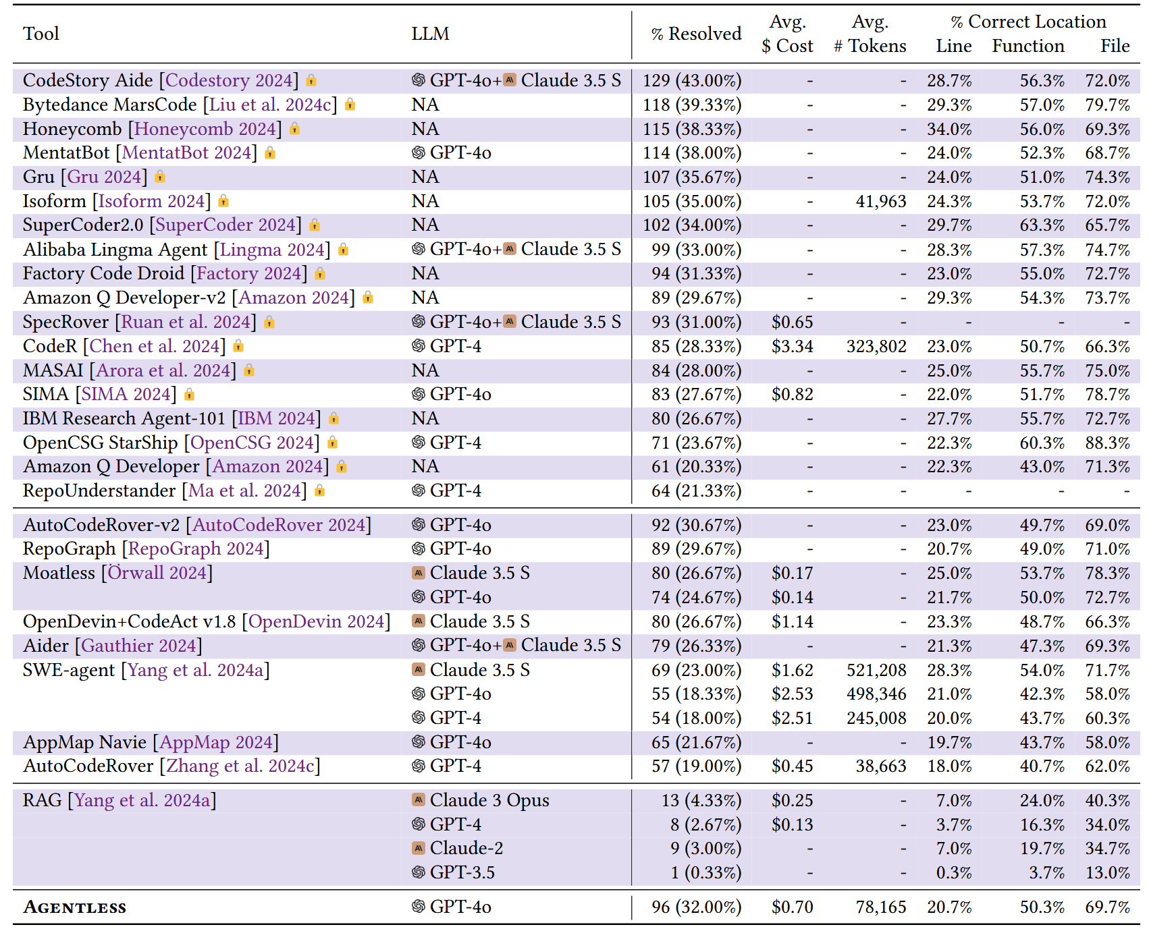The width and height of the screenshot is (1149, 927).
Task: Open the Factory 2024 citation link
Action: pyautogui.click(x=249, y=273)
